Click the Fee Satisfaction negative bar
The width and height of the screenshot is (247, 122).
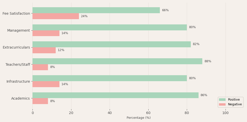coord(56,16)
